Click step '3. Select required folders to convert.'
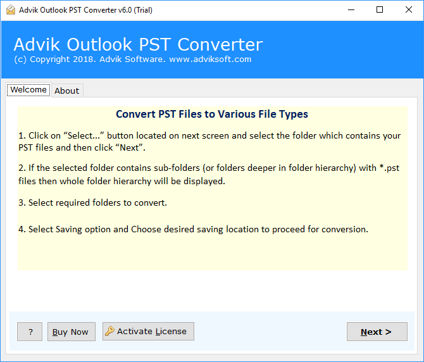Screen dimensions: 424x362 click(x=93, y=203)
